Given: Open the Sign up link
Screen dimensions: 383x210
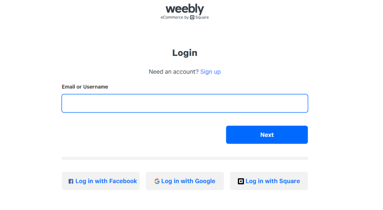Looking at the screenshot, I should tap(211, 72).
